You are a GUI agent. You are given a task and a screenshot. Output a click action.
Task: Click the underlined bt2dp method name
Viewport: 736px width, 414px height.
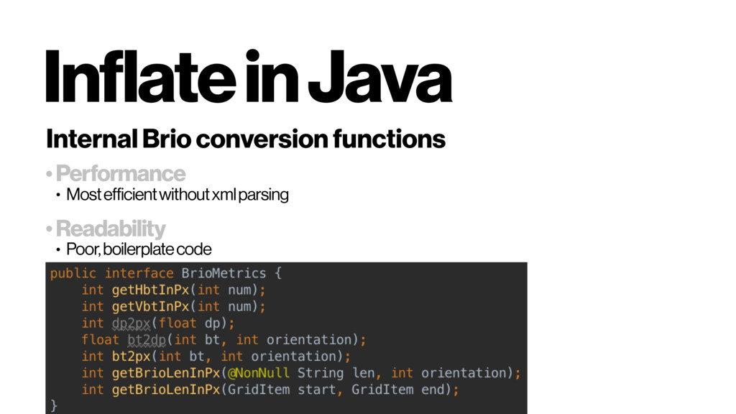(x=147, y=340)
